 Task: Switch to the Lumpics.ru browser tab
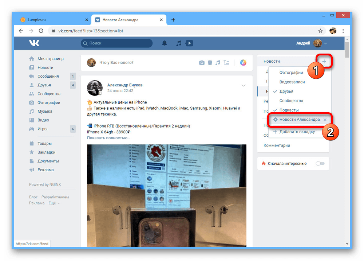pyautogui.click(x=51, y=20)
